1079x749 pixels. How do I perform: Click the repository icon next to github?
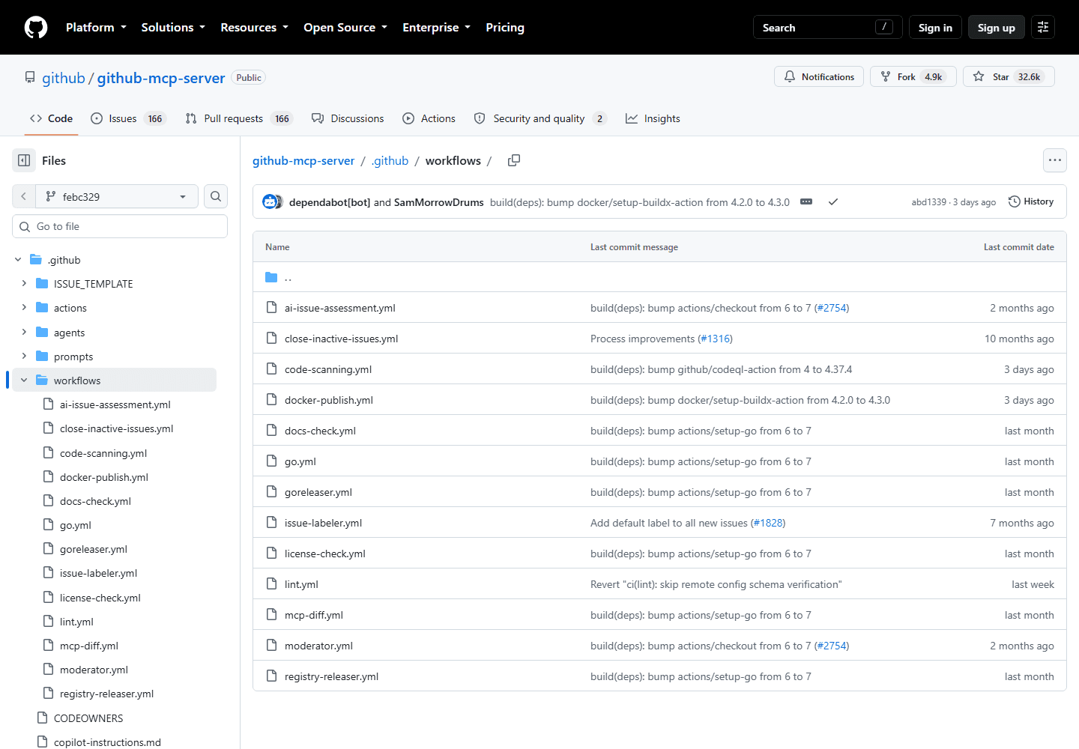point(30,77)
